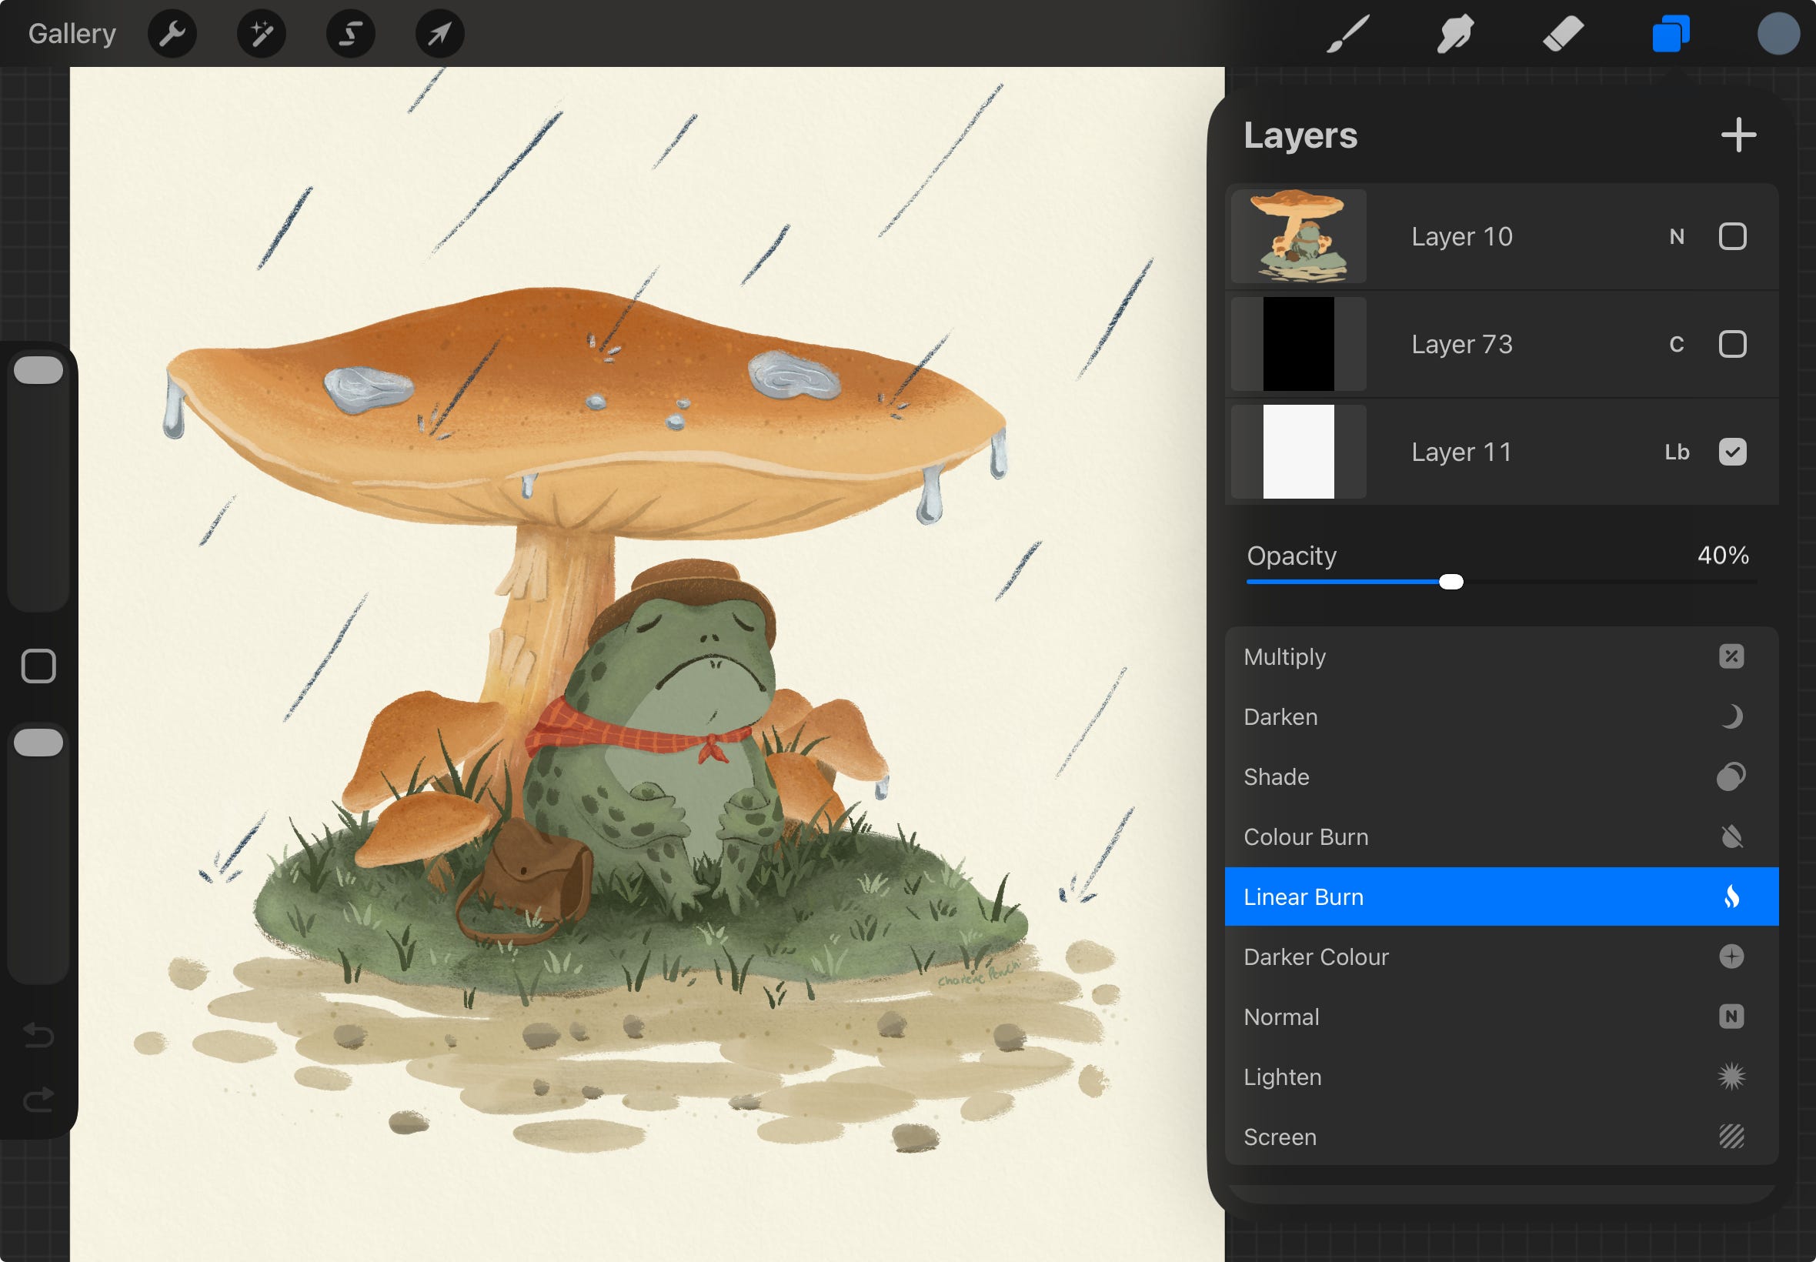Click the brush opacity sidebar handle
Screen dimensions: 1816x1262
click(38, 743)
